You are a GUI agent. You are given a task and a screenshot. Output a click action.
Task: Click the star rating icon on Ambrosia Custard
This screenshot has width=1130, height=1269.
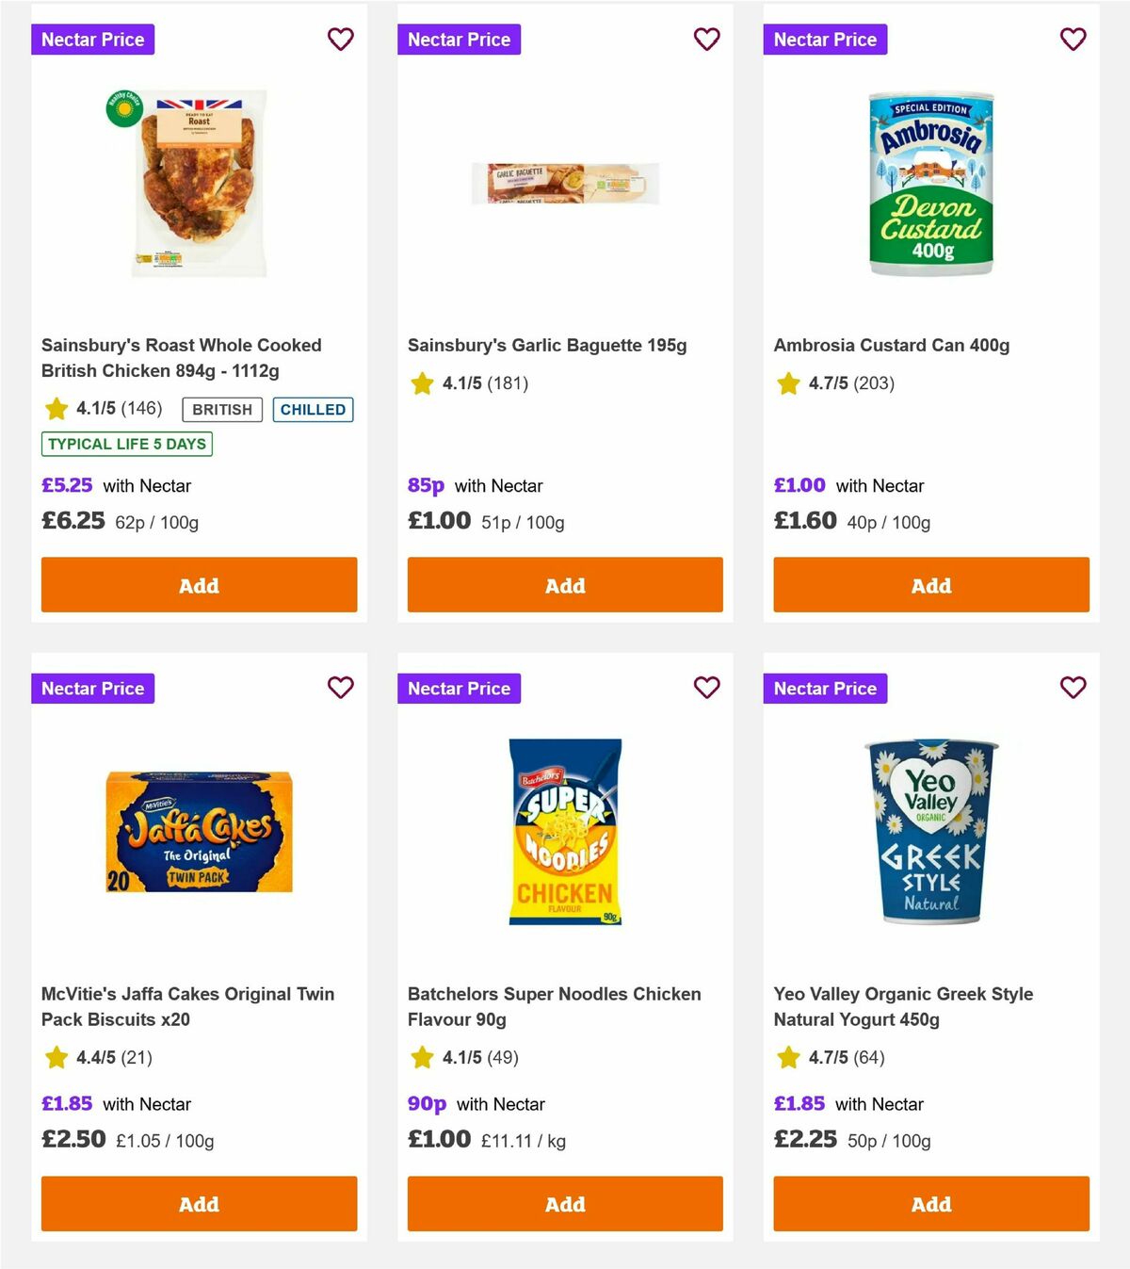(787, 383)
